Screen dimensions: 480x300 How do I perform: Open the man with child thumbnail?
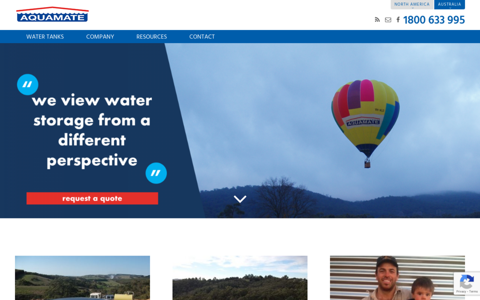pos(397,278)
